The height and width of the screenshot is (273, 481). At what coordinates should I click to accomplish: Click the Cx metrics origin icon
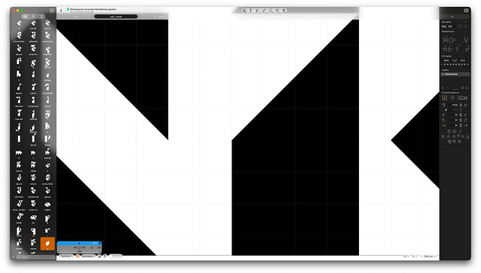[463, 97]
